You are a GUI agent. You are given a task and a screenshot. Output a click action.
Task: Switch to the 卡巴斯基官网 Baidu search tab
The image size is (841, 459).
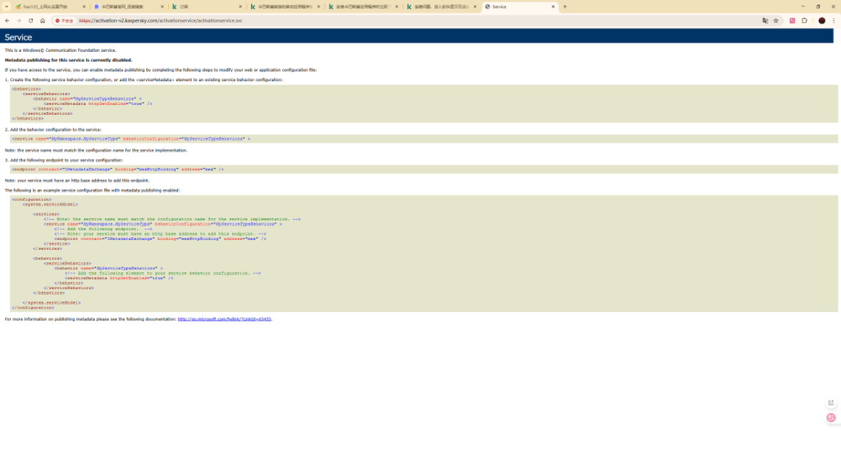(x=125, y=6)
